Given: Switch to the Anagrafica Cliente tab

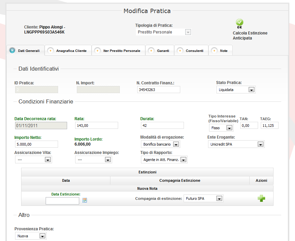Looking at the screenshot, I should pyautogui.click(x=68, y=51).
